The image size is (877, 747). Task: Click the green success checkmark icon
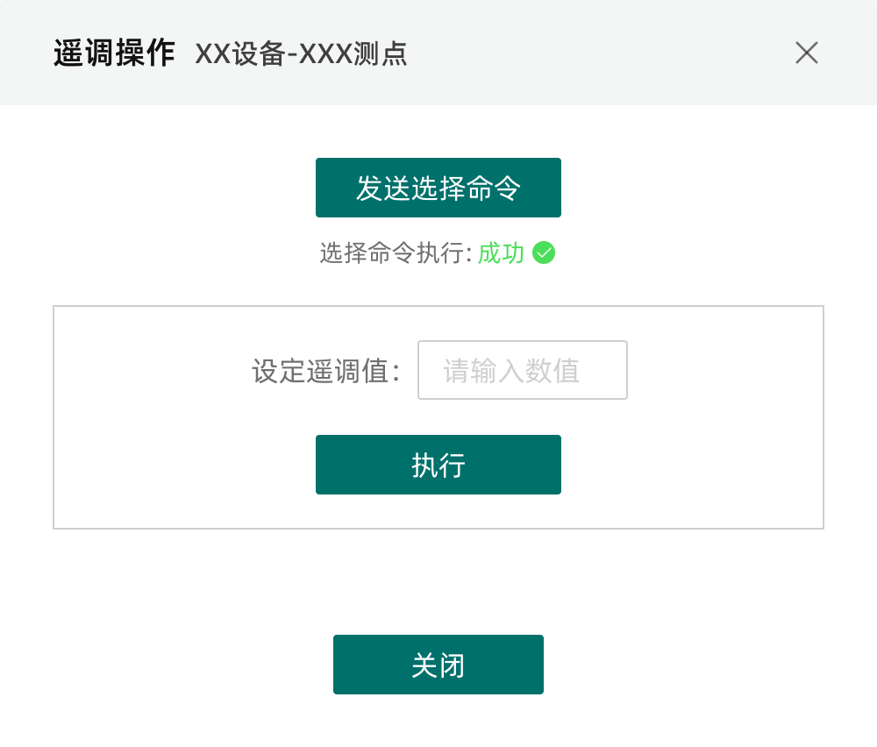point(544,253)
